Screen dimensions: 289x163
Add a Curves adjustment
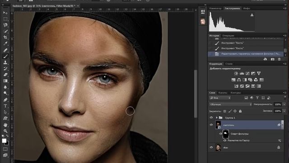pyautogui.click(x=247, y=73)
